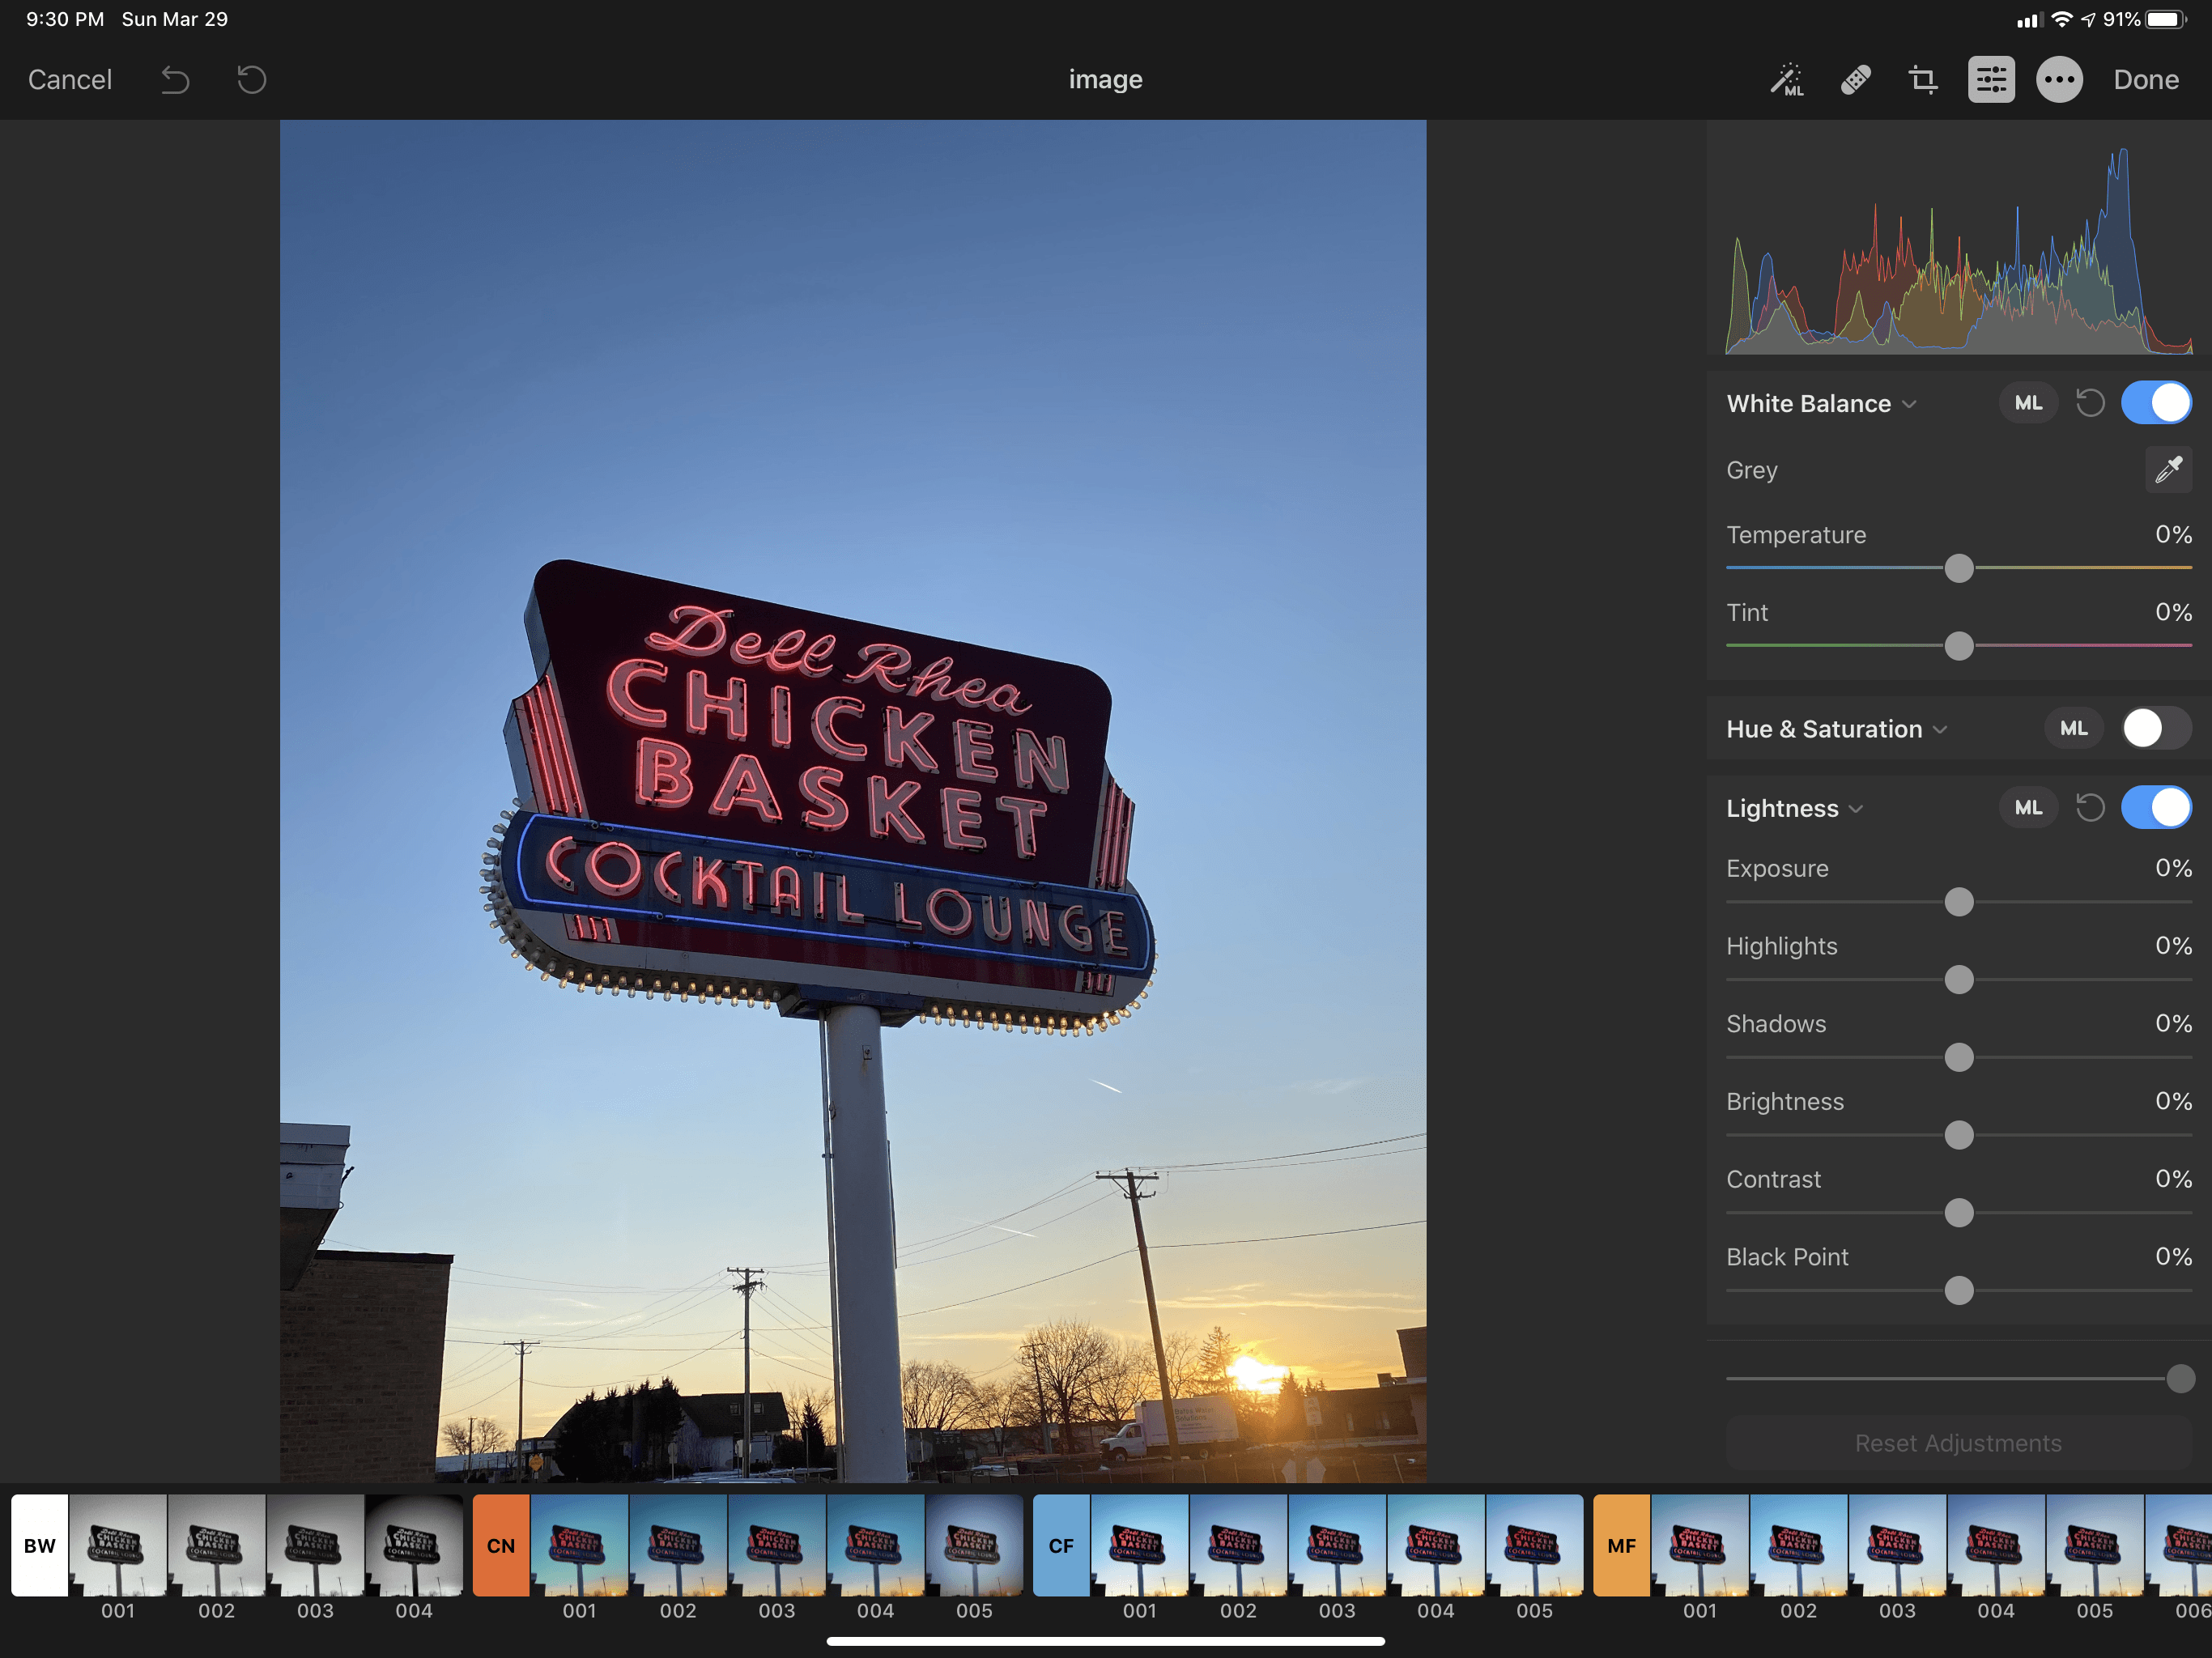Tap the "image" document title
This screenshot has width=2212, height=1658.
pyautogui.click(x=1105, y=80)
